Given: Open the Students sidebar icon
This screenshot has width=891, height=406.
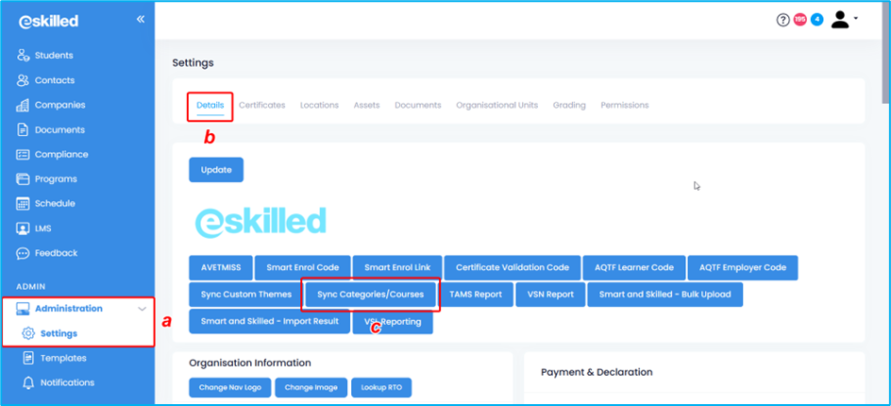Looking at the screenshot, I should [23, 56].
